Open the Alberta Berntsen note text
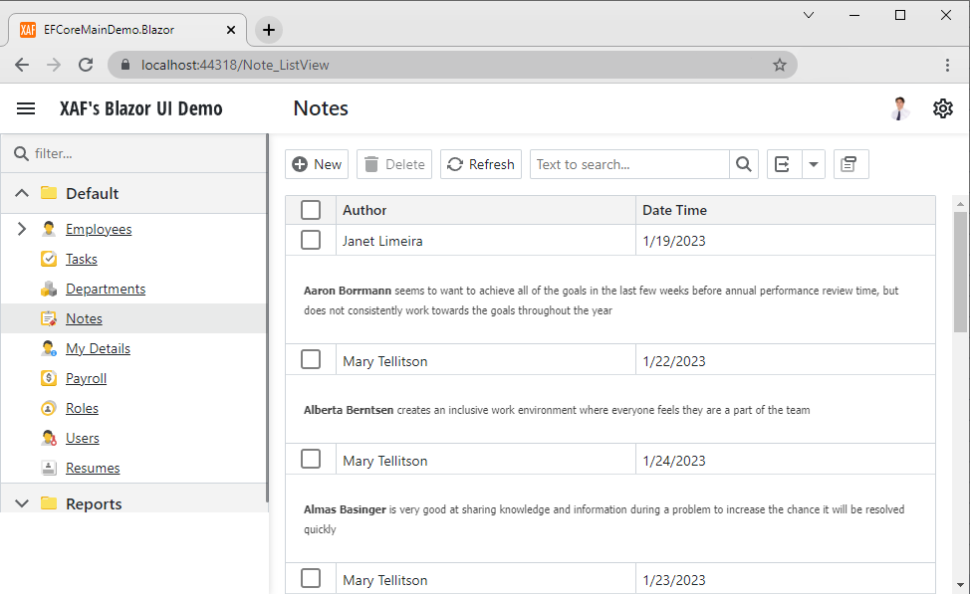Image resolution: width=970 pixels, height=594 pixels. tap(557, 410)
